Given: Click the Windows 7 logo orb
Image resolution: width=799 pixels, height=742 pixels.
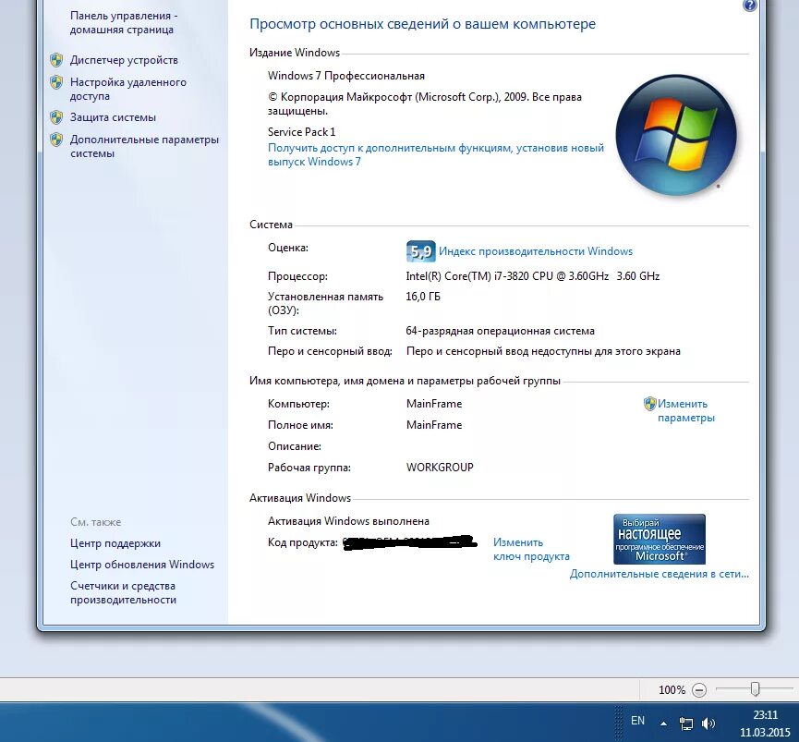Looking at the screenshot, I should pyautogui.click(x=676, y=136).
